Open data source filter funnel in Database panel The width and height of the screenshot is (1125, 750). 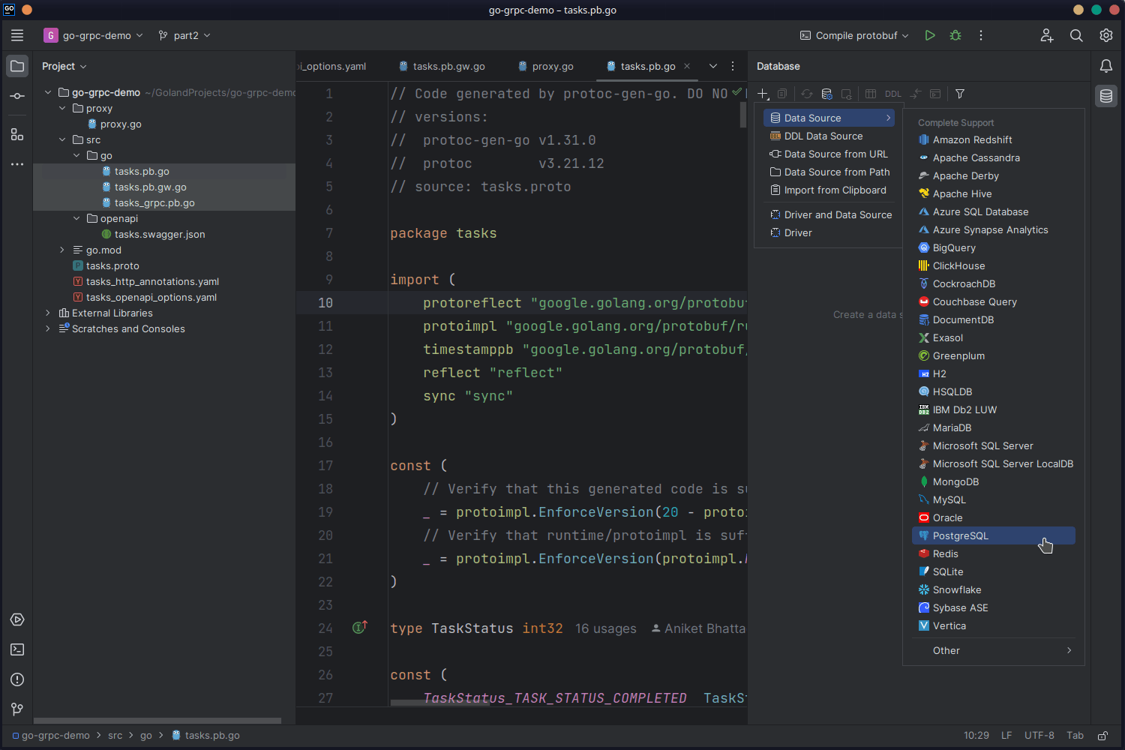click(x=960, y=94)
